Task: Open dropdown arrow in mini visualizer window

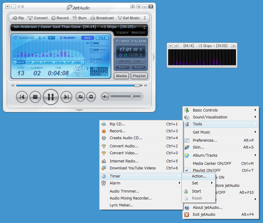Action: pyautogui.click(x=170, y=46)
